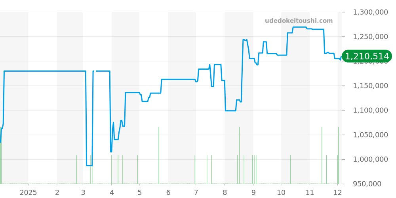Click the green 1,210,514 current price badge
The width and height of the screenshot is (396, 198).
tap(368, 56)
